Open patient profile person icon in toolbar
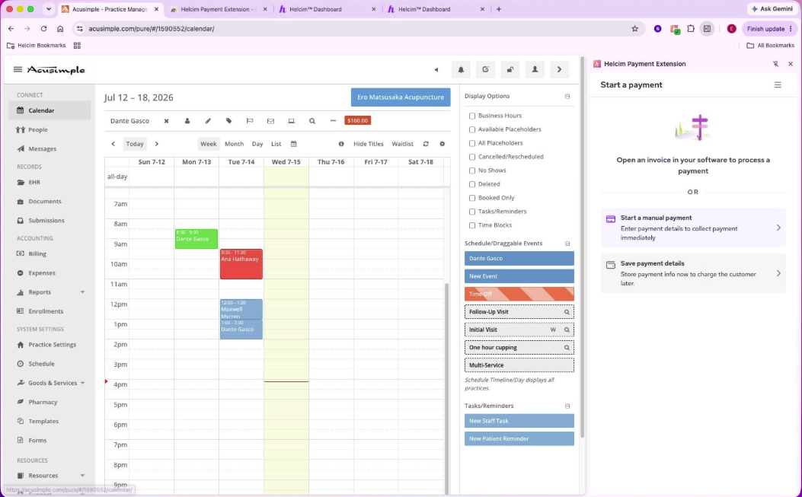Viewport: 802px width, 497px height. tap(187, 121)
